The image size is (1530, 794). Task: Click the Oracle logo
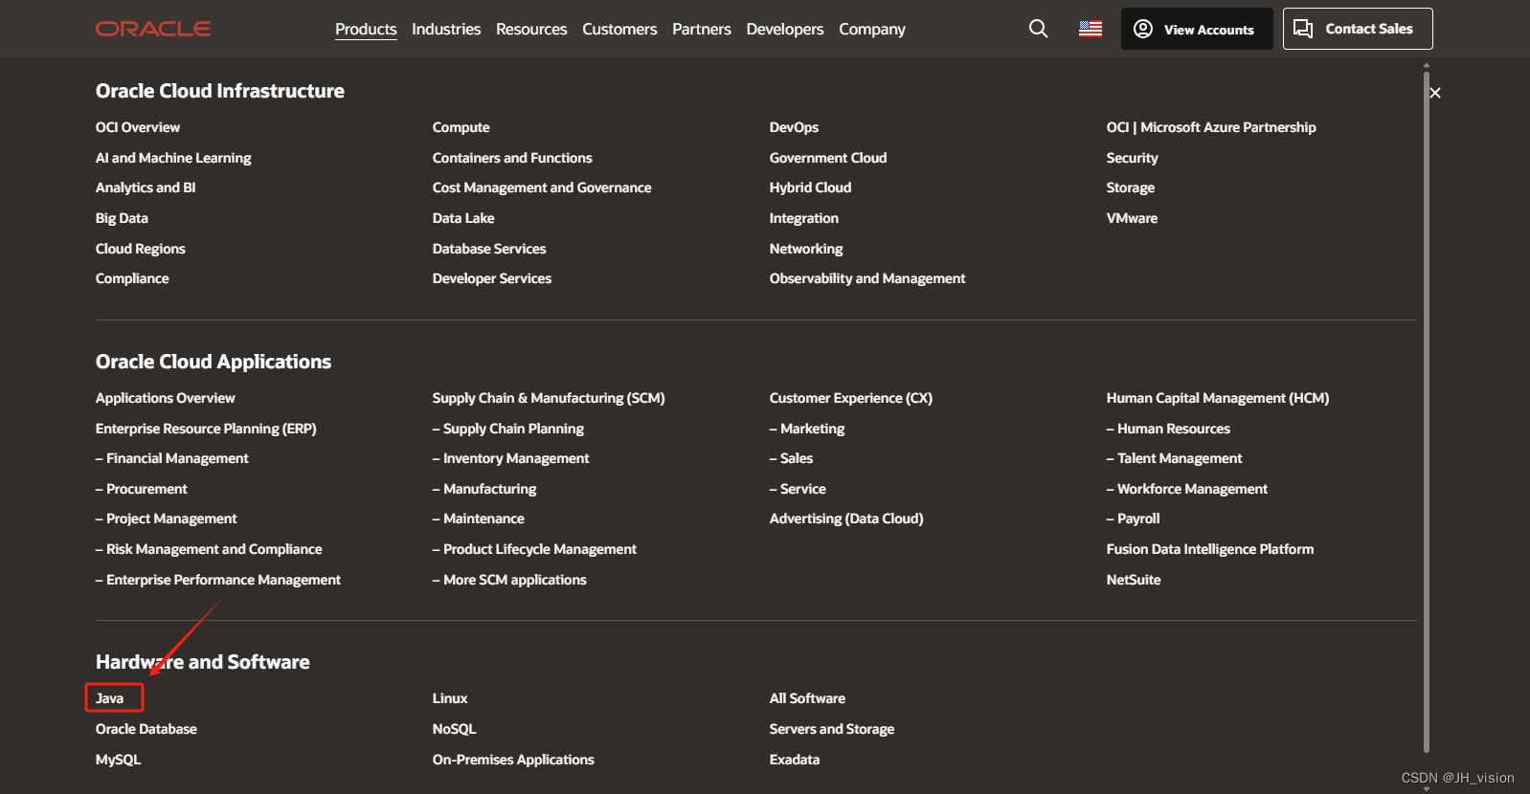(153, 29)
